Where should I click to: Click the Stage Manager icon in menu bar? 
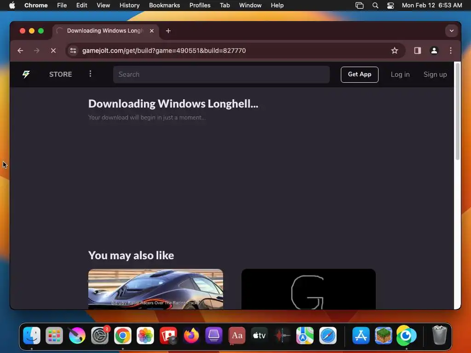359,6
